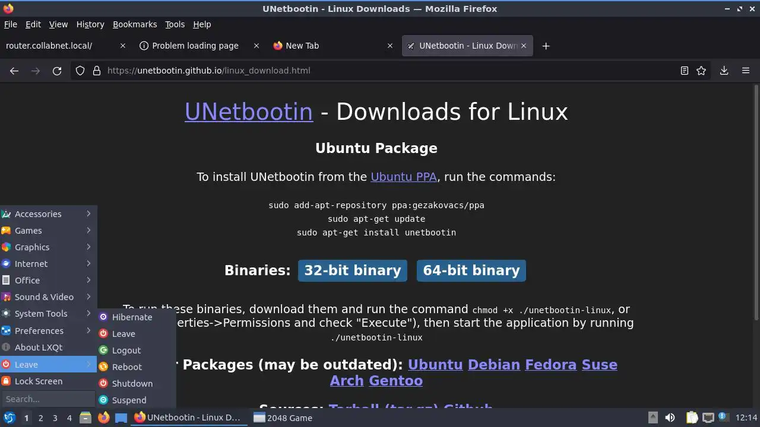Open the Bookmarks menu

point(135,24)
